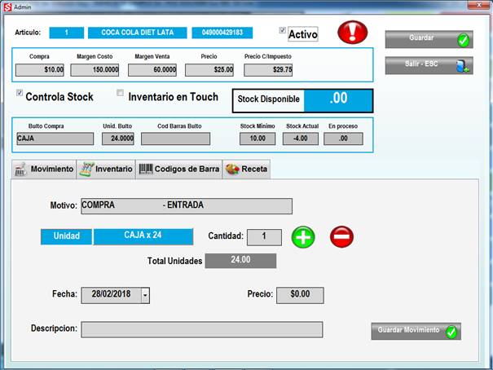The width and height of the screenshot is (493, 370).
Task: Click the En proceso .00 field
Action: pos(343,139)
